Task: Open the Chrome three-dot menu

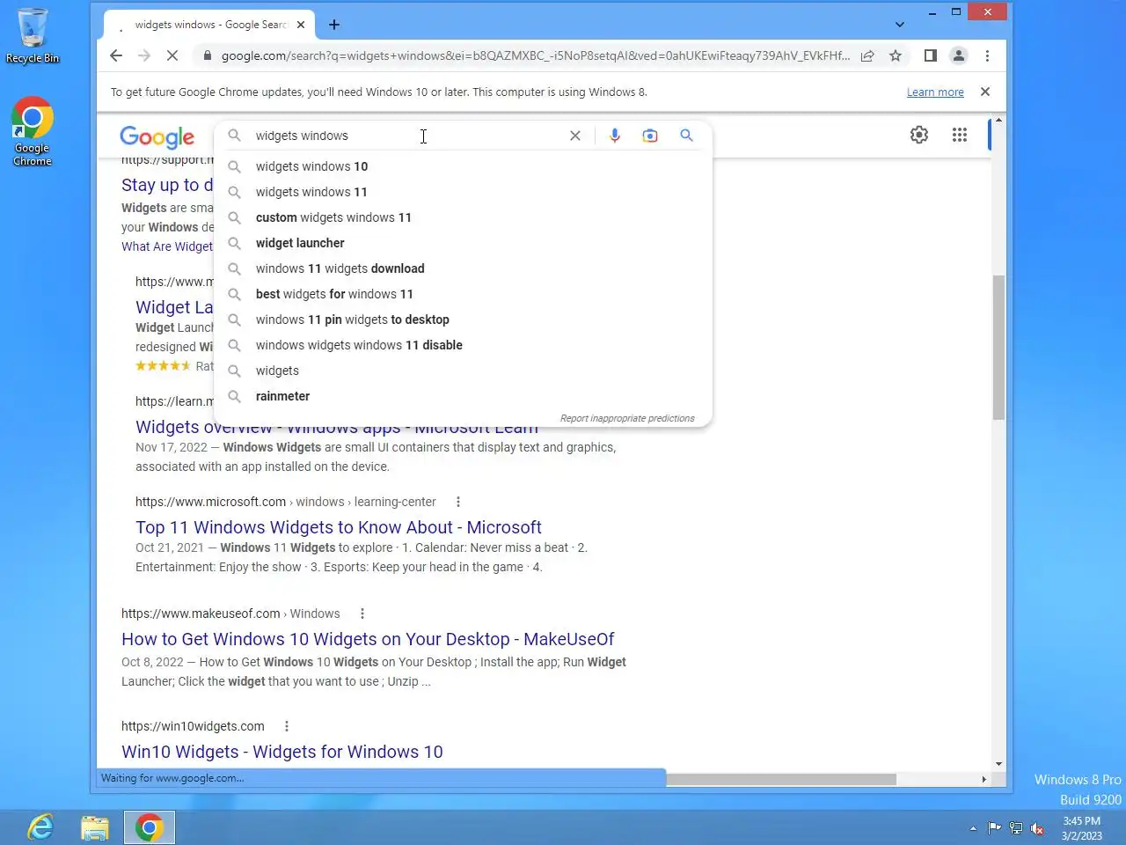Action: click(987, 55)
